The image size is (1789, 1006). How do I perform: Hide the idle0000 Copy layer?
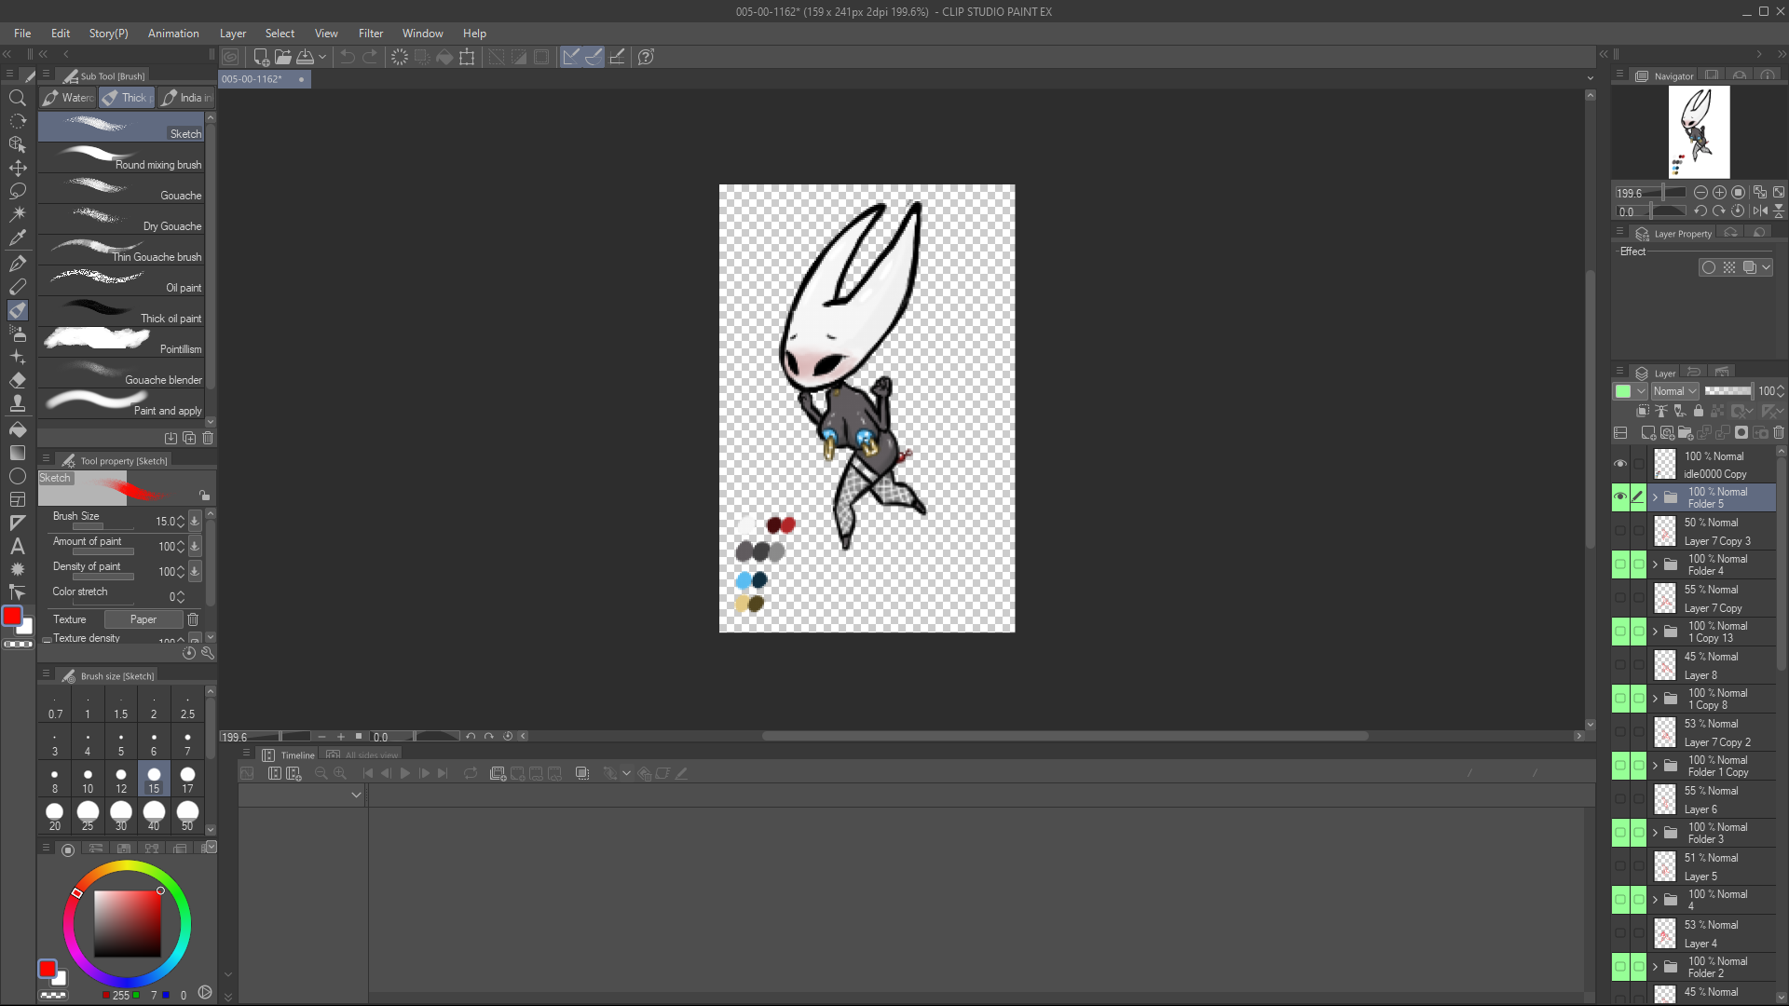coord(1620,464)
